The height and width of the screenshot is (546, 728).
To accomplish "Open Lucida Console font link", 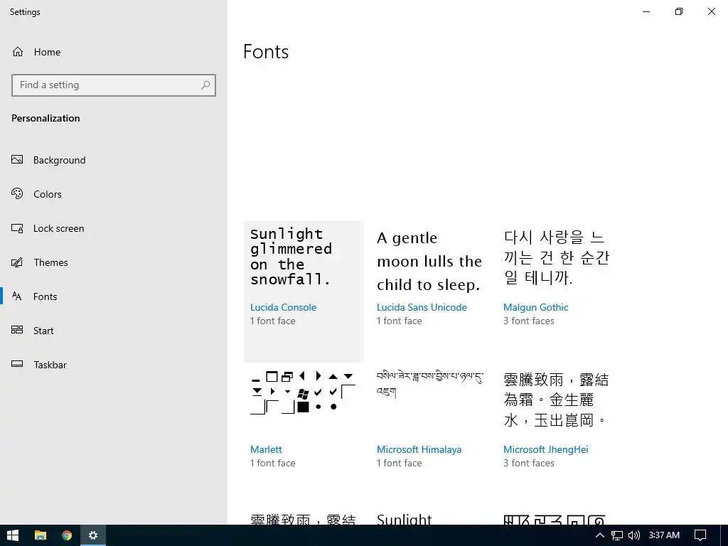I will click(283, 307).
